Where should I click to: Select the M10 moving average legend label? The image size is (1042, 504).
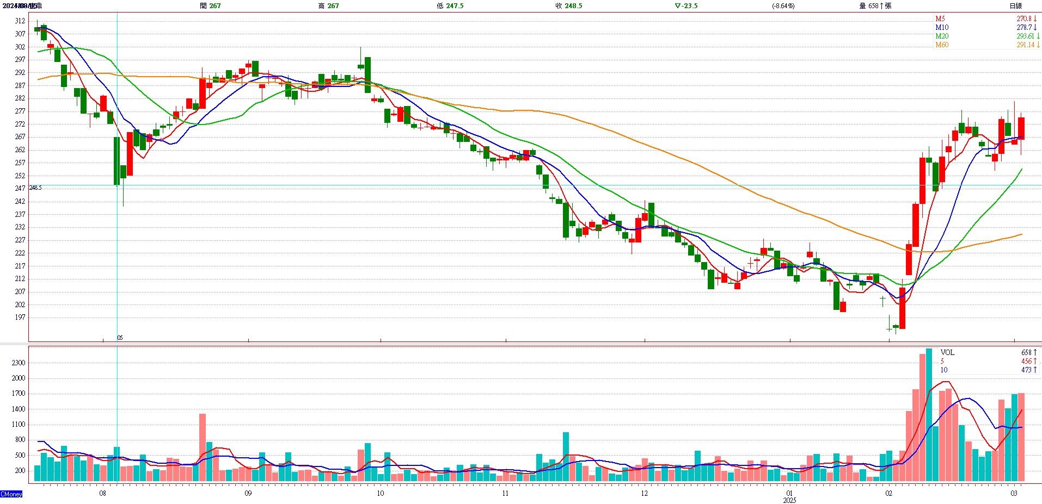click(942, 28)
